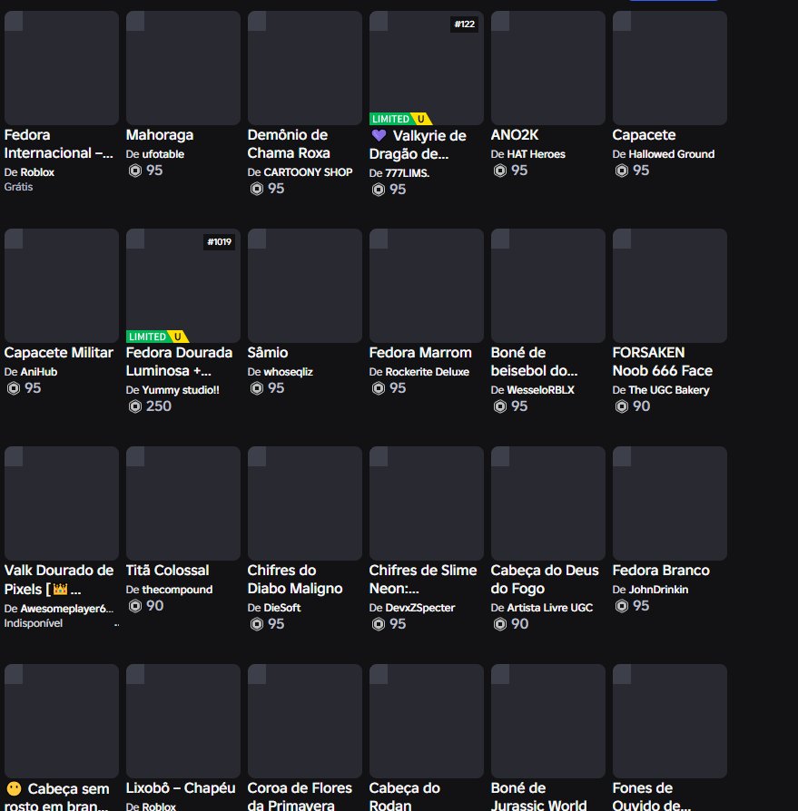Click Robux icon under Fedora Branco
This screenshot has height=811, width=798.
622,606
